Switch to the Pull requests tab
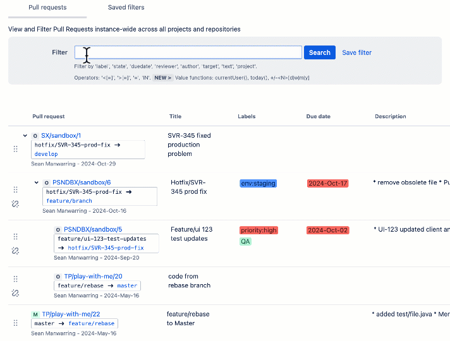 point(47,8)
